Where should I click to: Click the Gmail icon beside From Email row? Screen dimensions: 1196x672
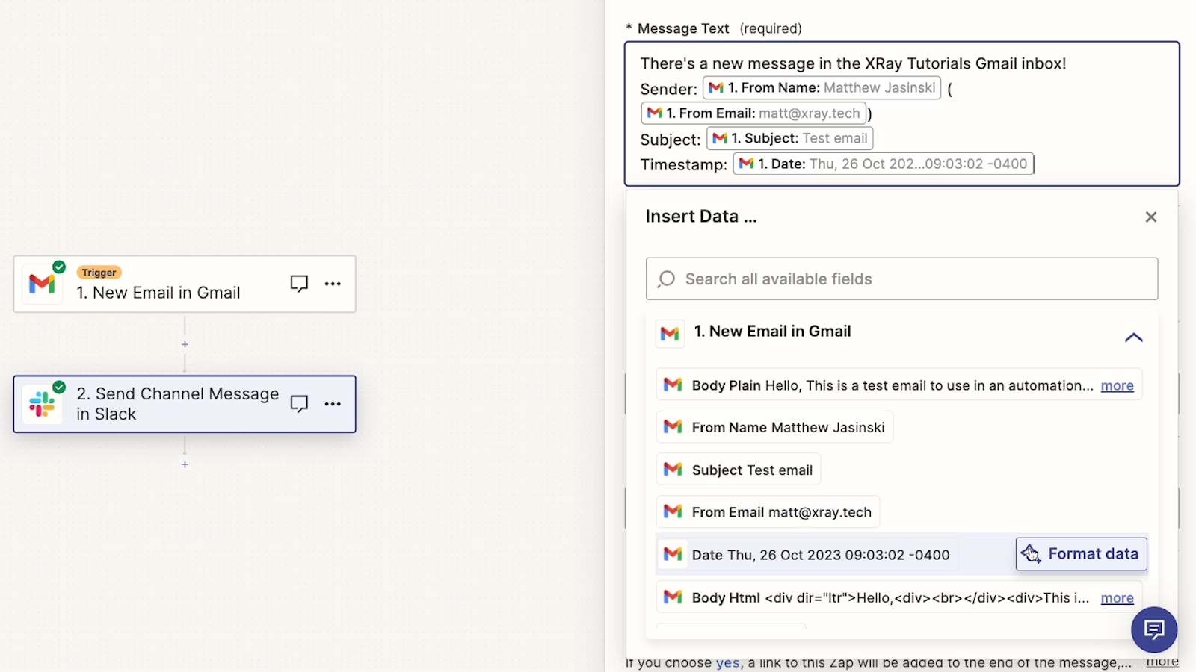673,512
